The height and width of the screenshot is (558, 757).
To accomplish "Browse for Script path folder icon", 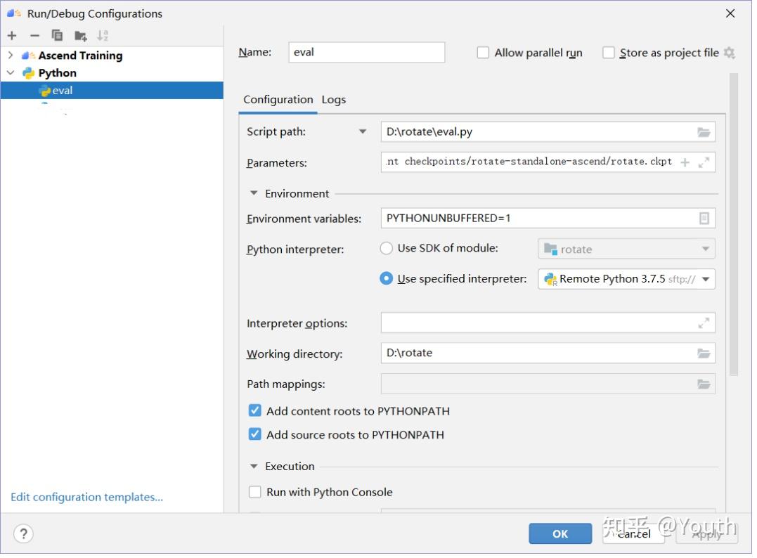I will (704, 132).
